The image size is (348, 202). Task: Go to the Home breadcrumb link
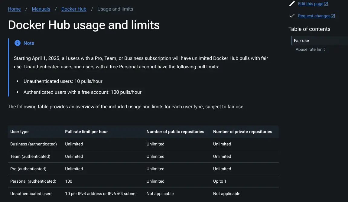[14, 9]
